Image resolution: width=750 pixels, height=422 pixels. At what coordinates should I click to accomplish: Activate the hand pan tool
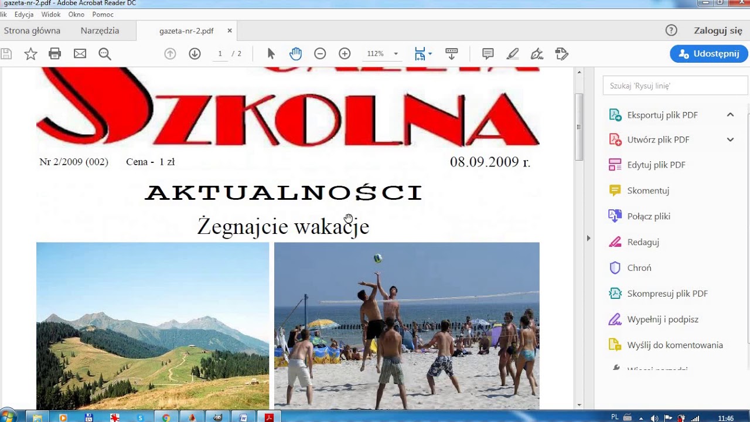click(x=295, y=54)
